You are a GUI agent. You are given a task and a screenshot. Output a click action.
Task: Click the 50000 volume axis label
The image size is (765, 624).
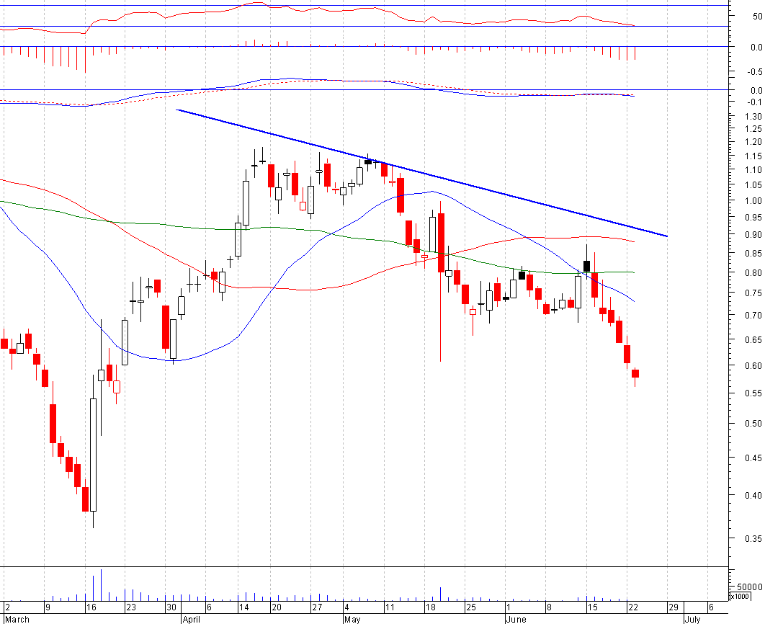click(x=750, y=587)
